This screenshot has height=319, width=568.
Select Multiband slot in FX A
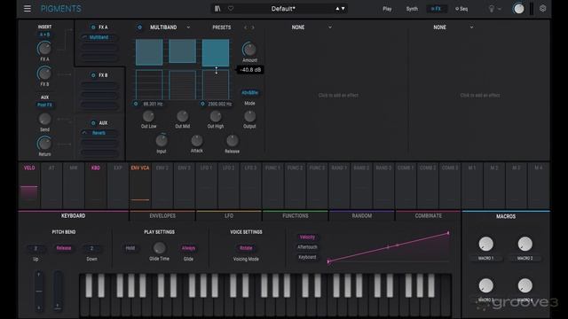point(99,37)
